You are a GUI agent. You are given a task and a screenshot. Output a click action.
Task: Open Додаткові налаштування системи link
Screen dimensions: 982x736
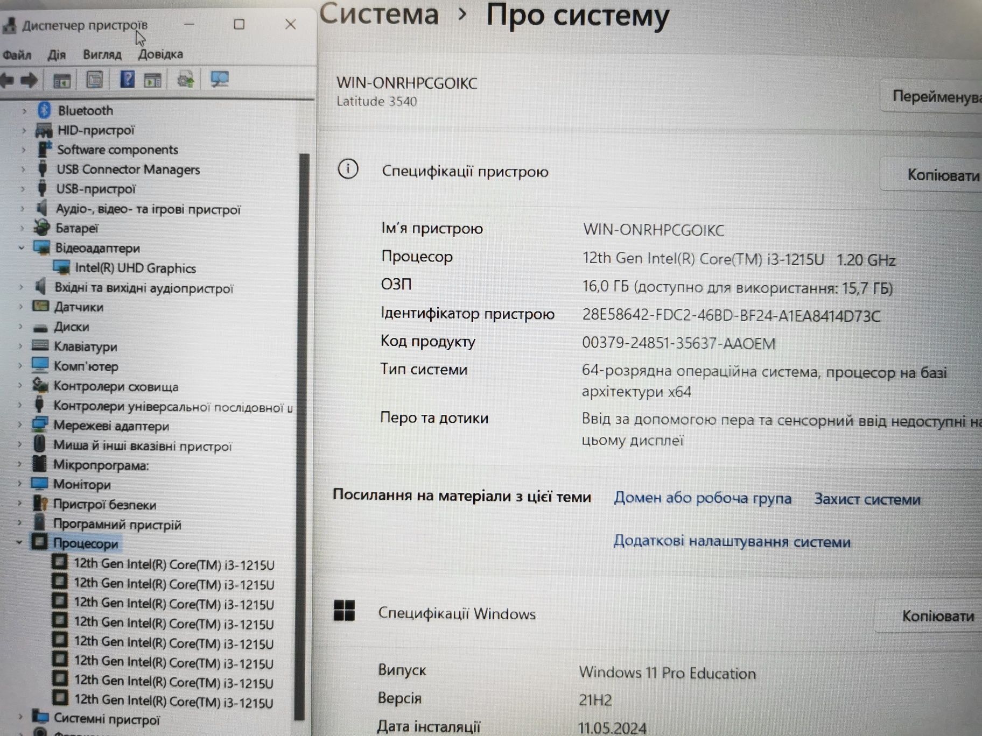732,541
